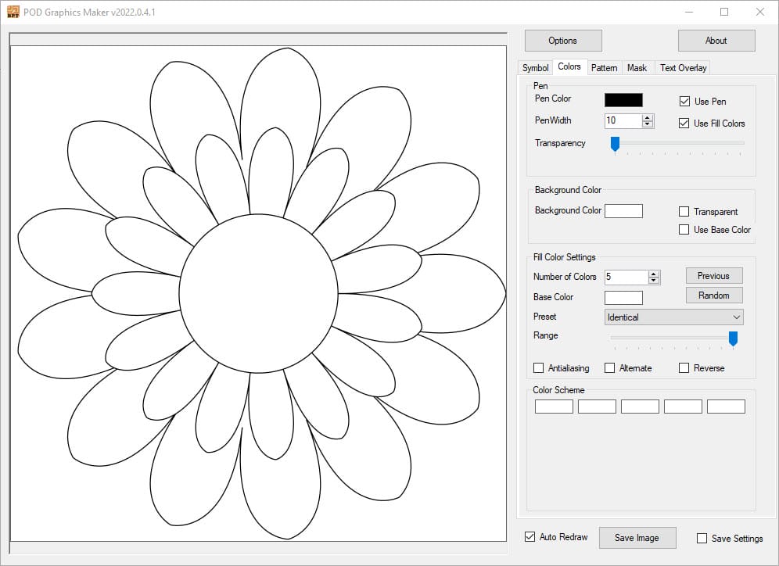The height and width of the screenshot is (566, 779).
Task: Decrease Number of Colors spinner
Action: (654, 281)
